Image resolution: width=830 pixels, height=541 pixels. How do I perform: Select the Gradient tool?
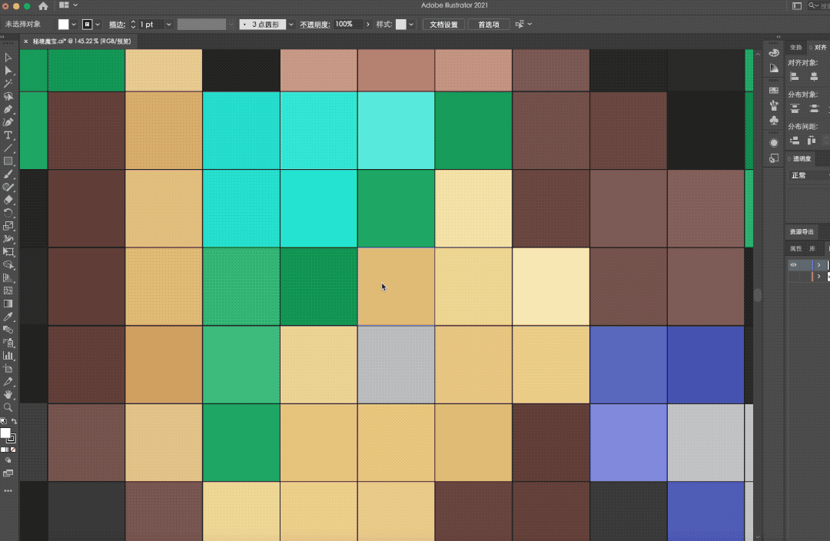pos(8,304)
